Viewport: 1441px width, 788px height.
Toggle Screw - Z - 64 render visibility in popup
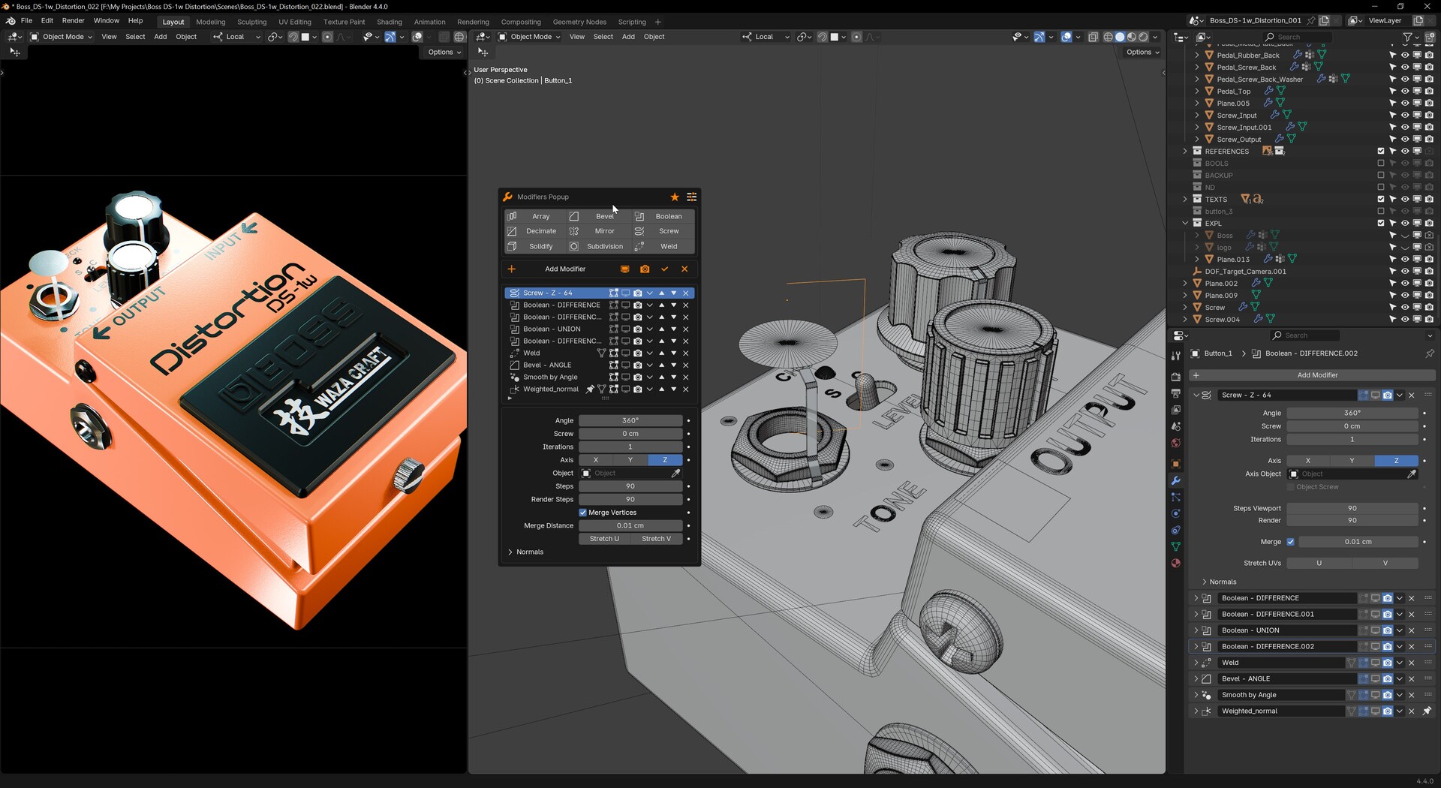(x=637, y=293)
